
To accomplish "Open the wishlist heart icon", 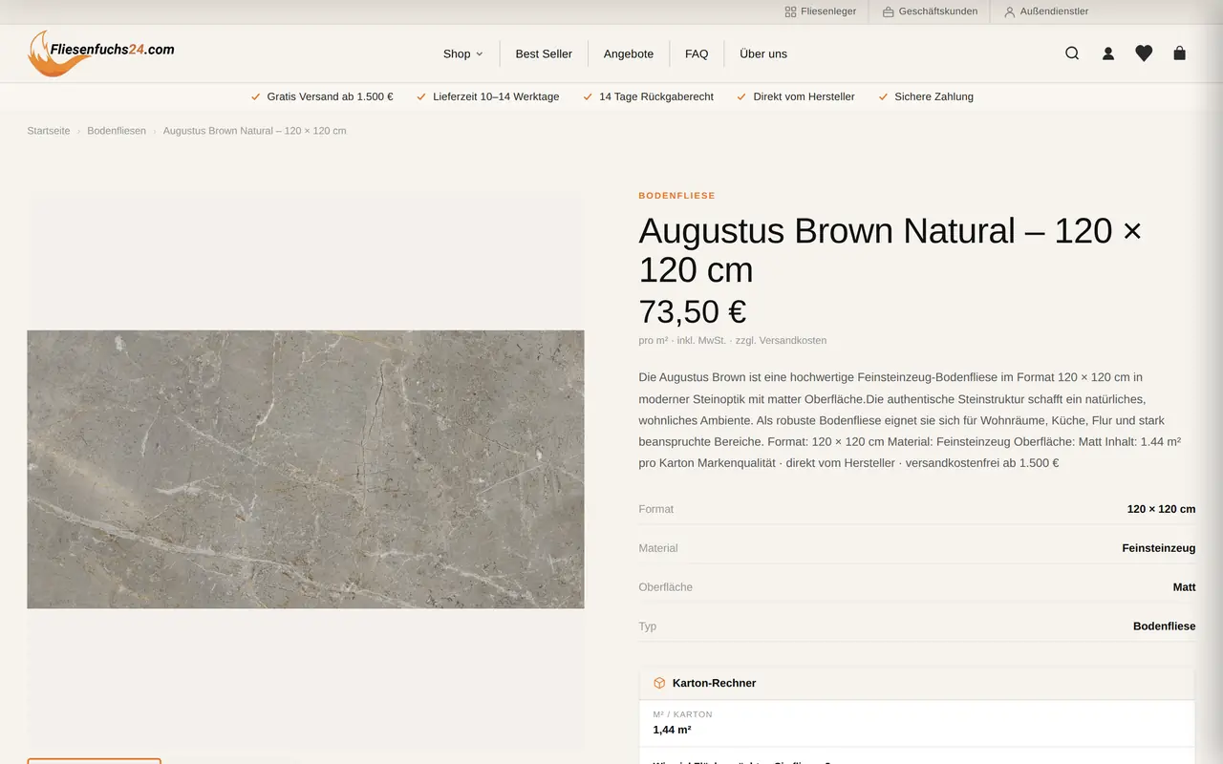I will (1144, 53).
